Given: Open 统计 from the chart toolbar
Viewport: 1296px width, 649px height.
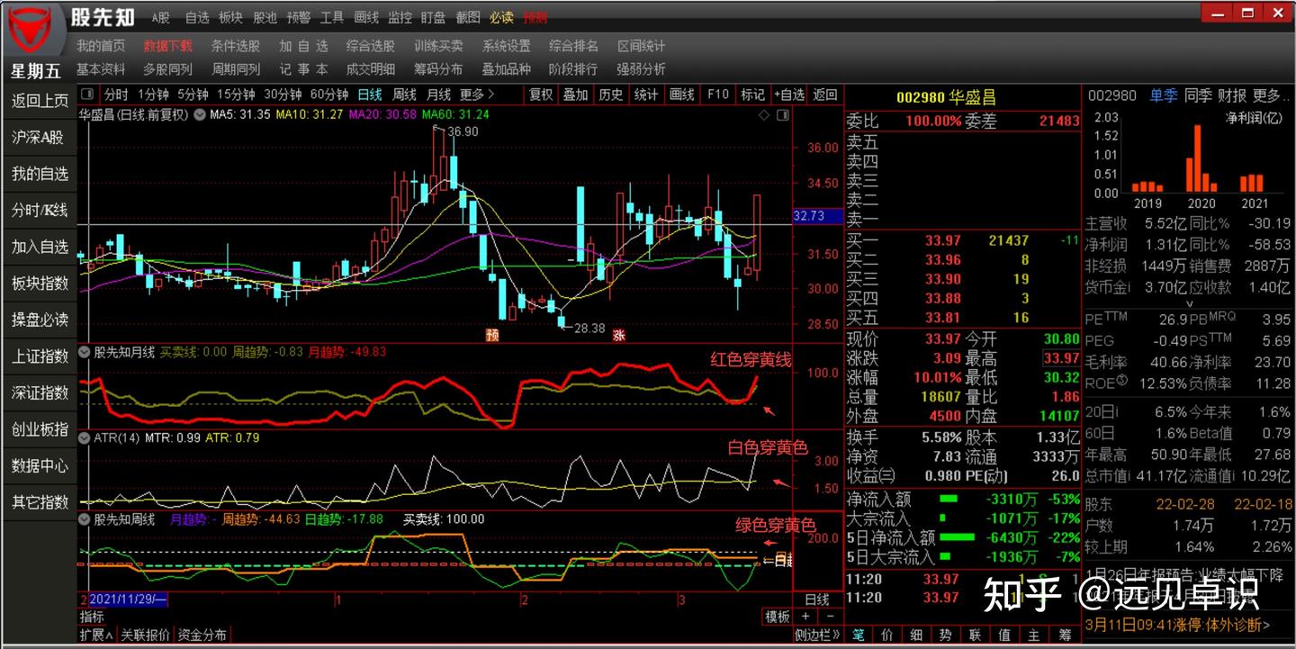Looking at the screenshot, I should coord(646,94).
